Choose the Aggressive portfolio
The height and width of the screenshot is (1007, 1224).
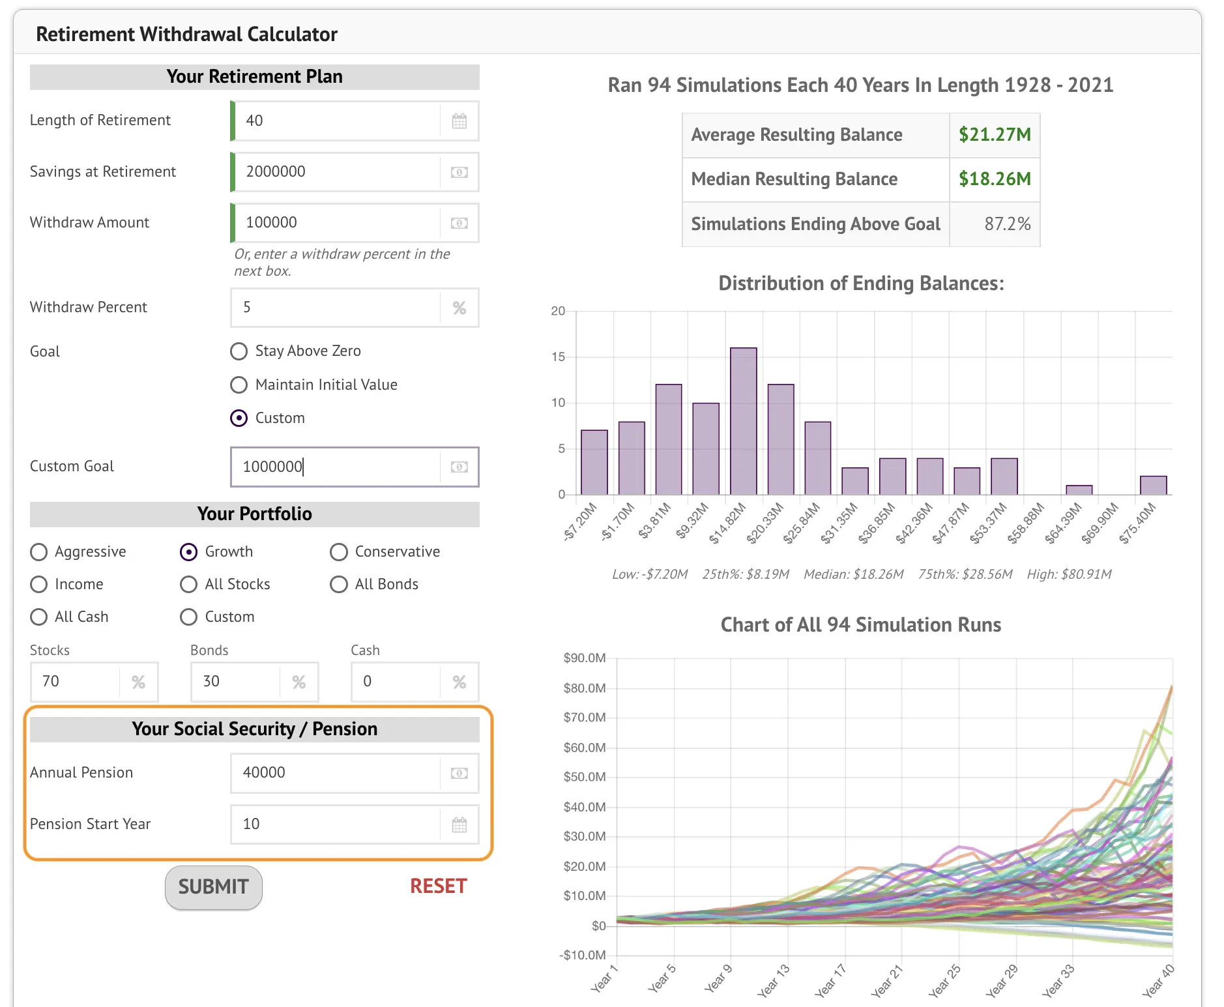coord(39,552)
